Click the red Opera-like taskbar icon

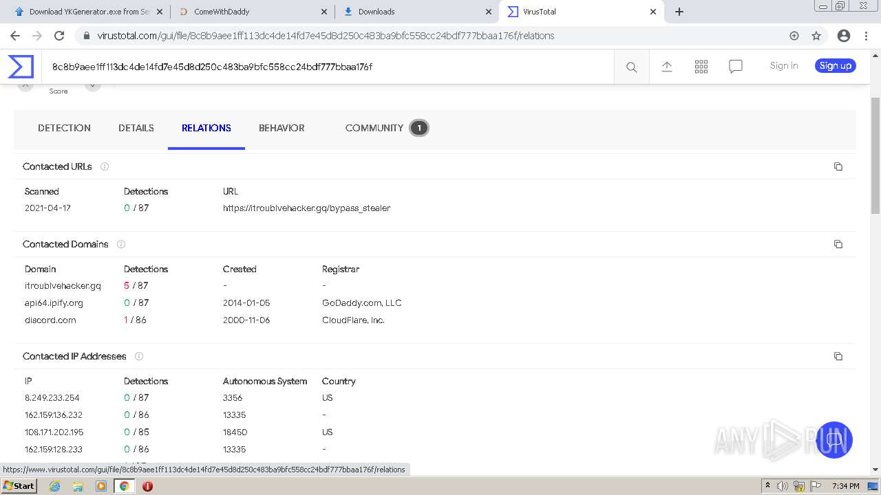click(x=147, y=486)
